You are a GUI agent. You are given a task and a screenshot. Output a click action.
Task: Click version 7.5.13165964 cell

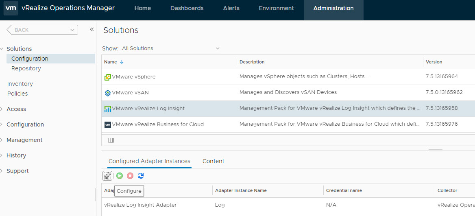[442, 76]
